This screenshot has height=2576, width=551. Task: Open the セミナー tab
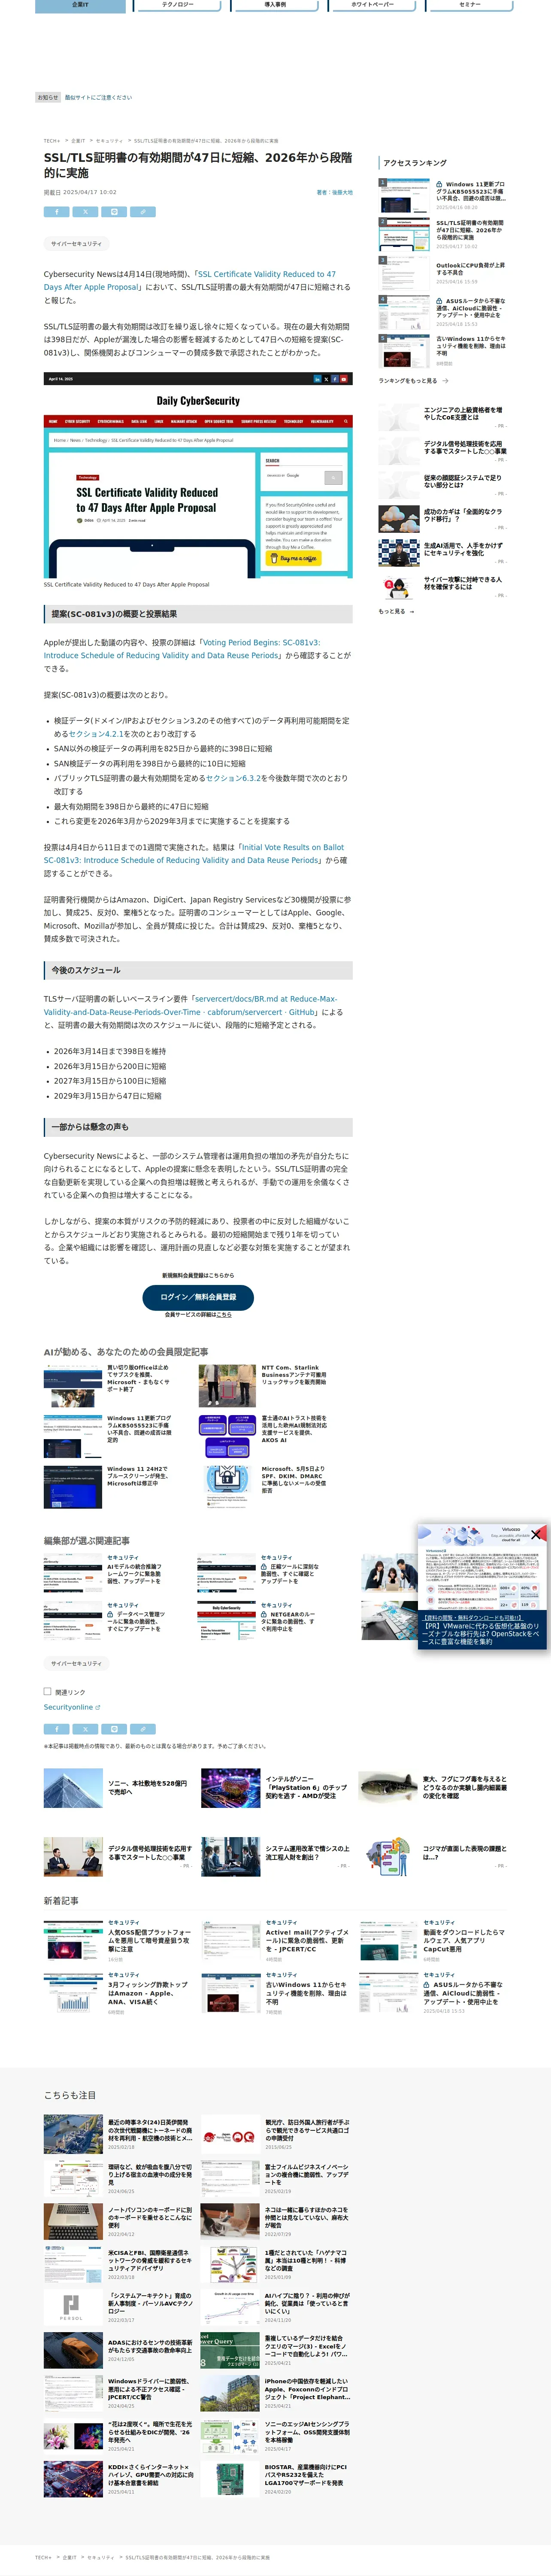tap(469, 6)
